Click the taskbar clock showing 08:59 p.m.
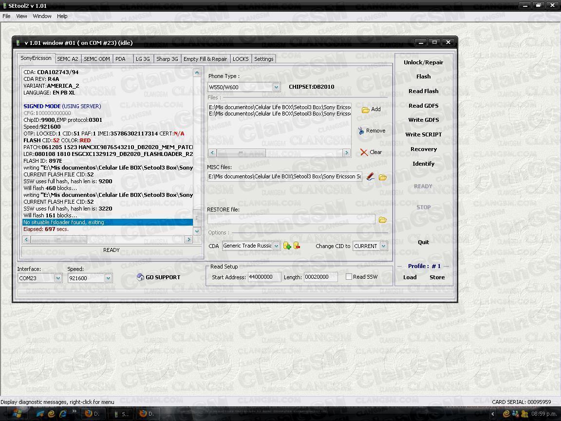The image size is (561, 421). point(544,414)
